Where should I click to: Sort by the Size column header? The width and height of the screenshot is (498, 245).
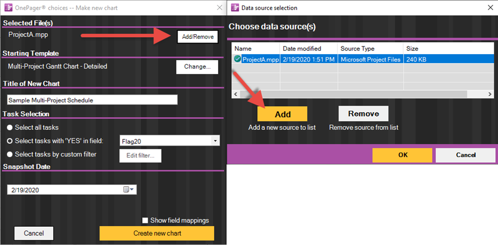pos(448,49)
